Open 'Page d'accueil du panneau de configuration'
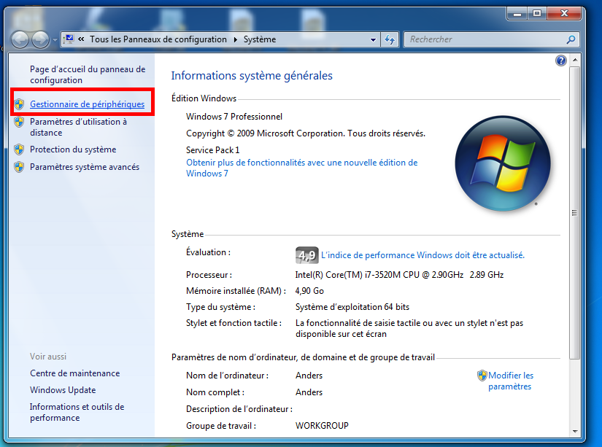The width and height of the screenshot is (602, 447). 88,74
